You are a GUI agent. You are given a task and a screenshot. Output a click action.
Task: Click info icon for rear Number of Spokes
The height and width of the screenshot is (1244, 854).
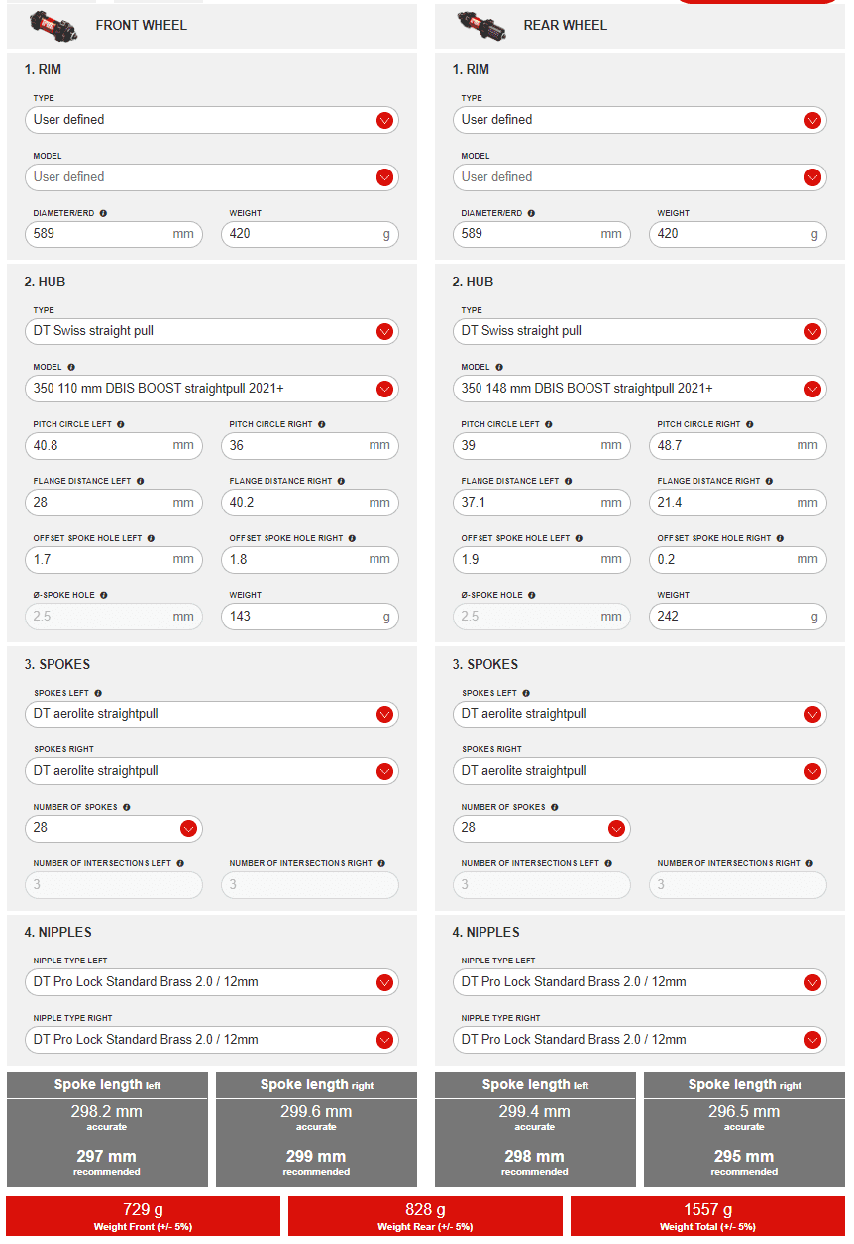[x=555, y=807]
